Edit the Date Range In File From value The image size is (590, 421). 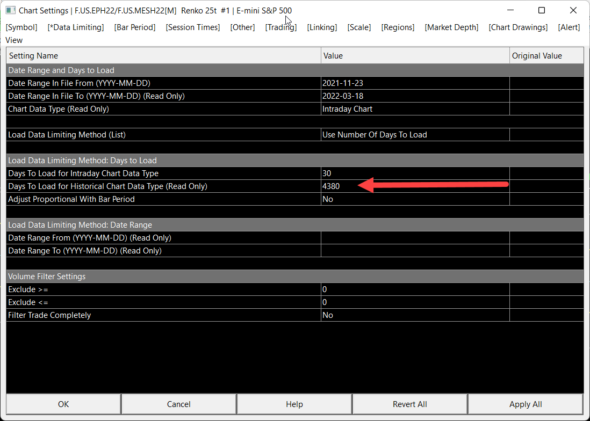click(415, 83)
